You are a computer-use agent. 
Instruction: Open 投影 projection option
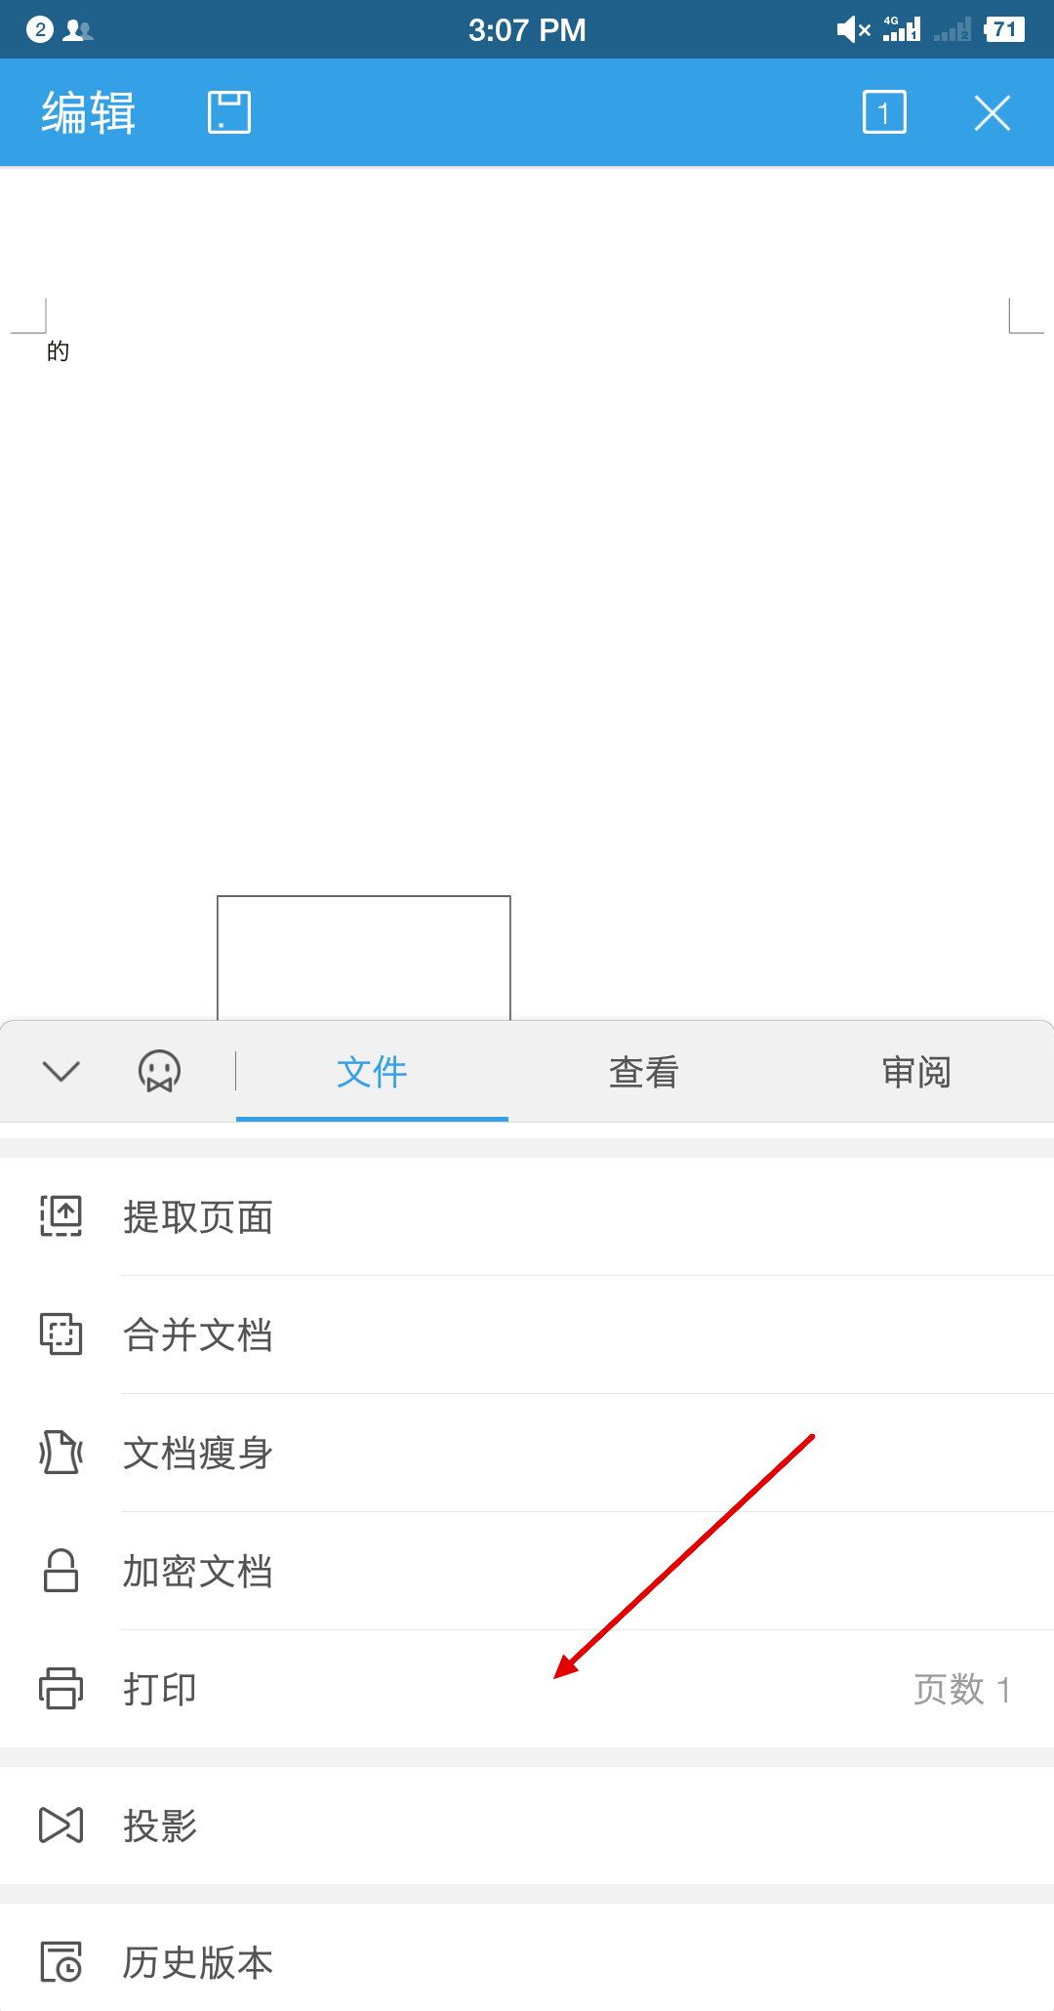pos(527,1826)
